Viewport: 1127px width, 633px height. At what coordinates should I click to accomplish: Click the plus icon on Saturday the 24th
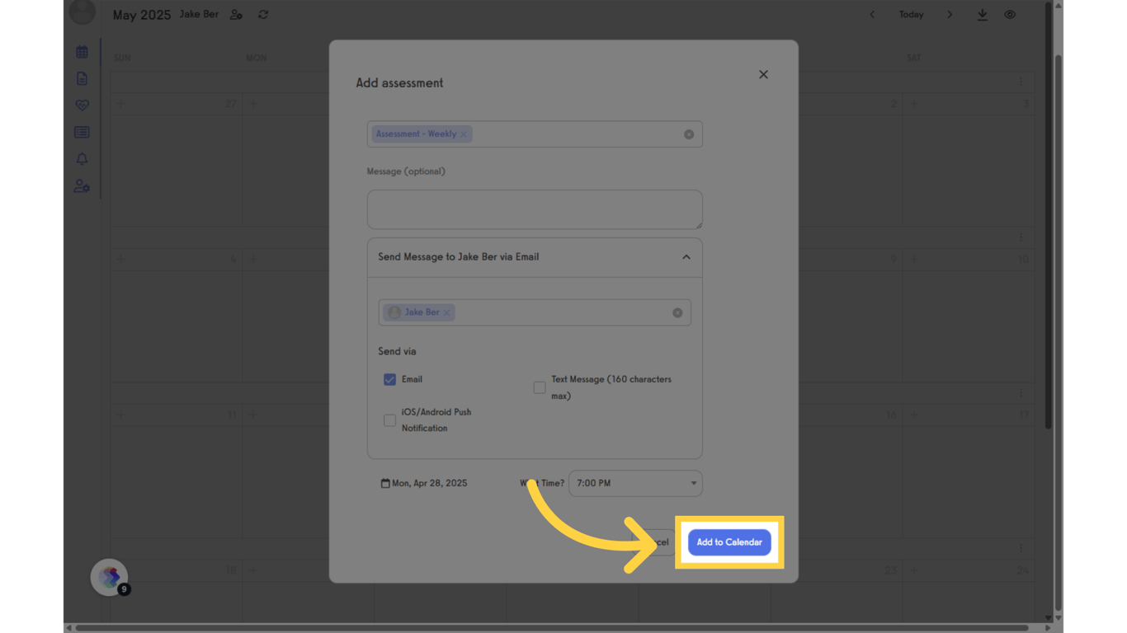(913, 570)
